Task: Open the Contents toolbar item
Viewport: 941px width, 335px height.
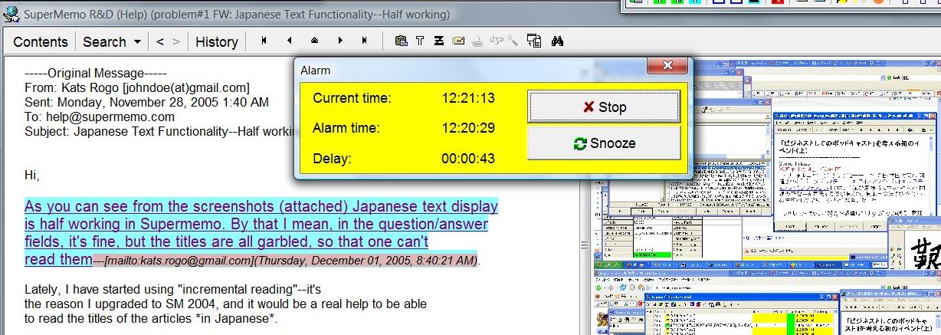Action: click(x=41, y=42)
